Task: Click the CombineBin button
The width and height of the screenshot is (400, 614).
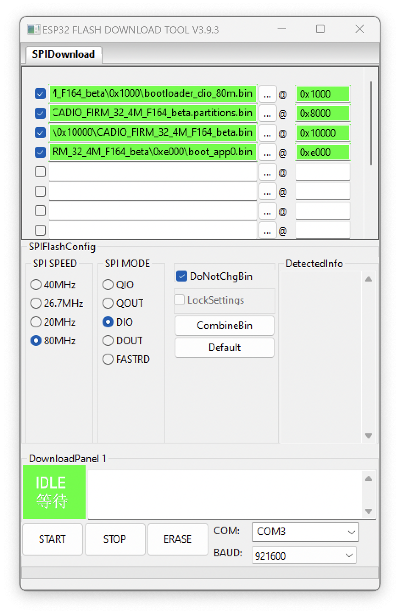Action: pos(224,326)
